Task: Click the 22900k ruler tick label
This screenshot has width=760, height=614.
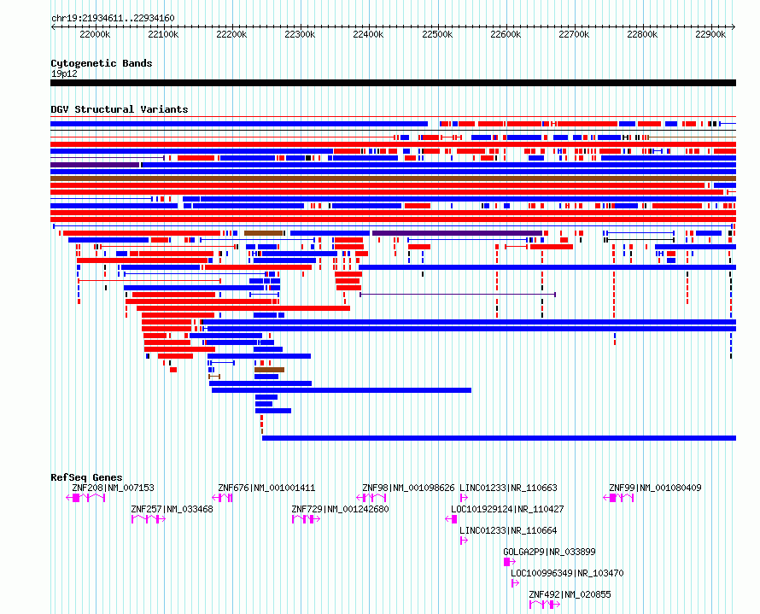Action: click(x=711, y=34)
